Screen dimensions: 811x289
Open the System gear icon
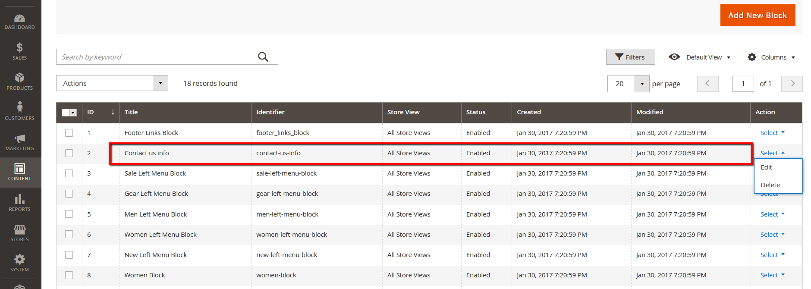point(20,259)
